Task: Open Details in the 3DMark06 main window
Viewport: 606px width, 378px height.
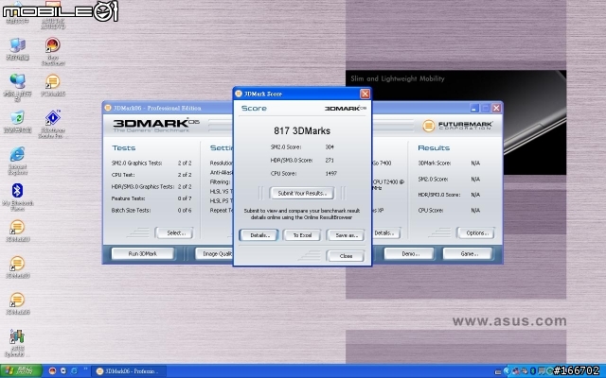Action: click(386, 233)
